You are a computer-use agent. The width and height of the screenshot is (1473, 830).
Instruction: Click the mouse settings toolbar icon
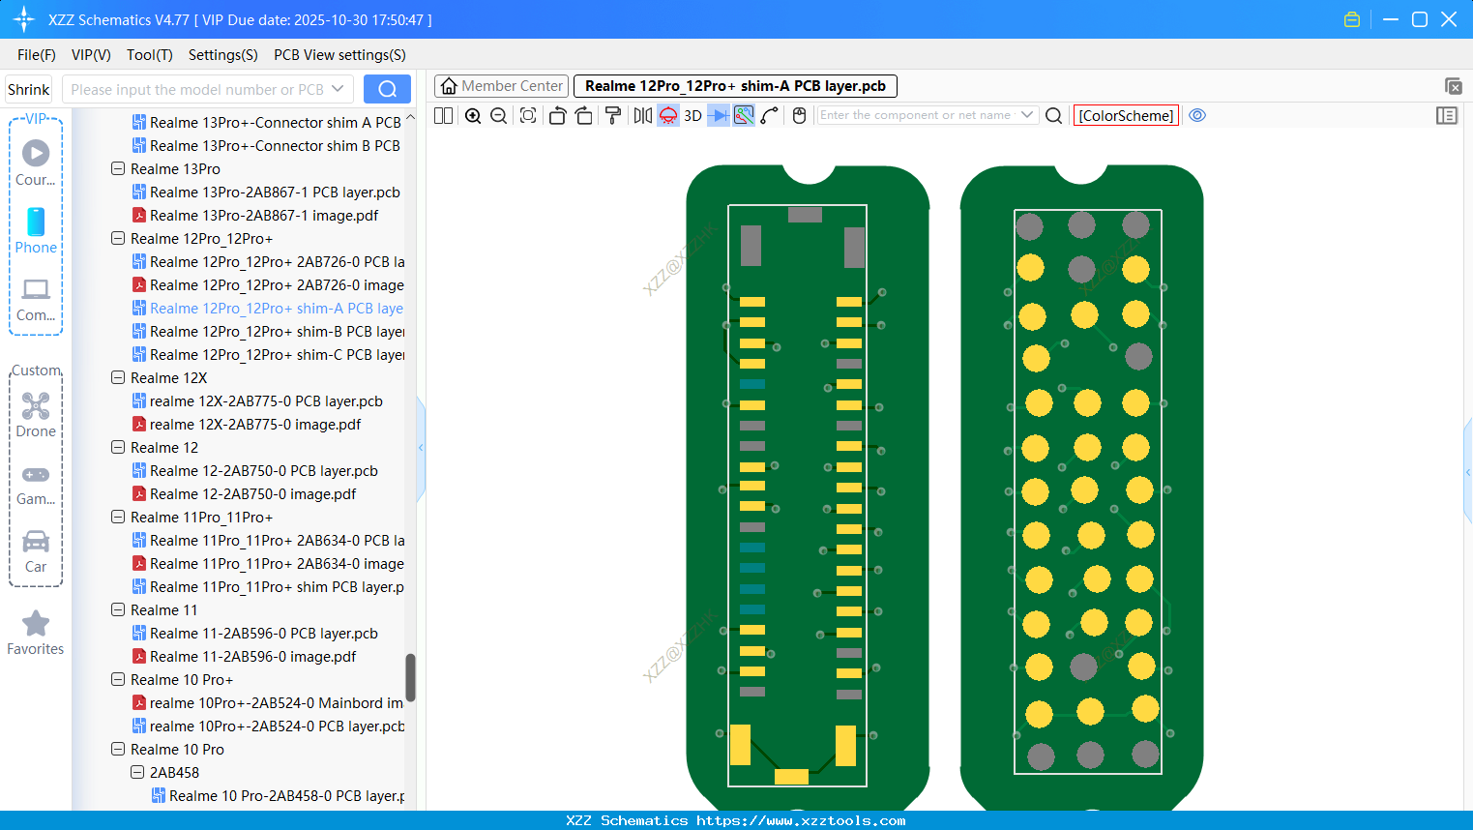click(x=799, y=115)
